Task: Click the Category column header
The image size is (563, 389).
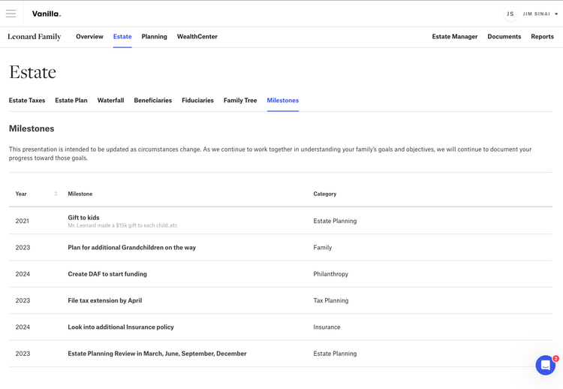Action: pos(324,194)
